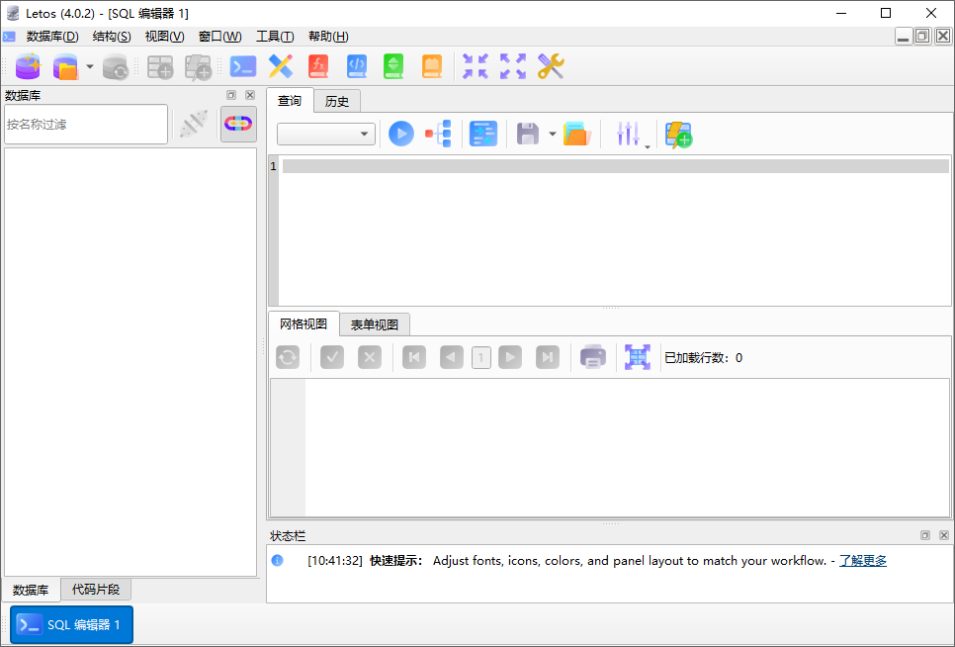Open the blue code snippets book icon

(x=357, y=66)
